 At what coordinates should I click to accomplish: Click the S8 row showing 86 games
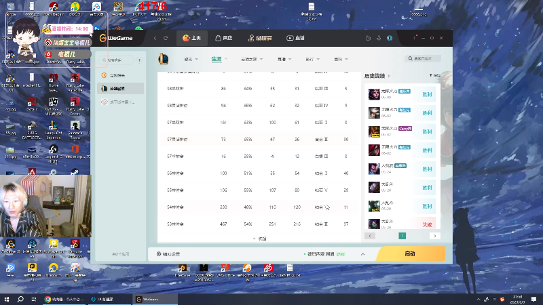point(259,89)
